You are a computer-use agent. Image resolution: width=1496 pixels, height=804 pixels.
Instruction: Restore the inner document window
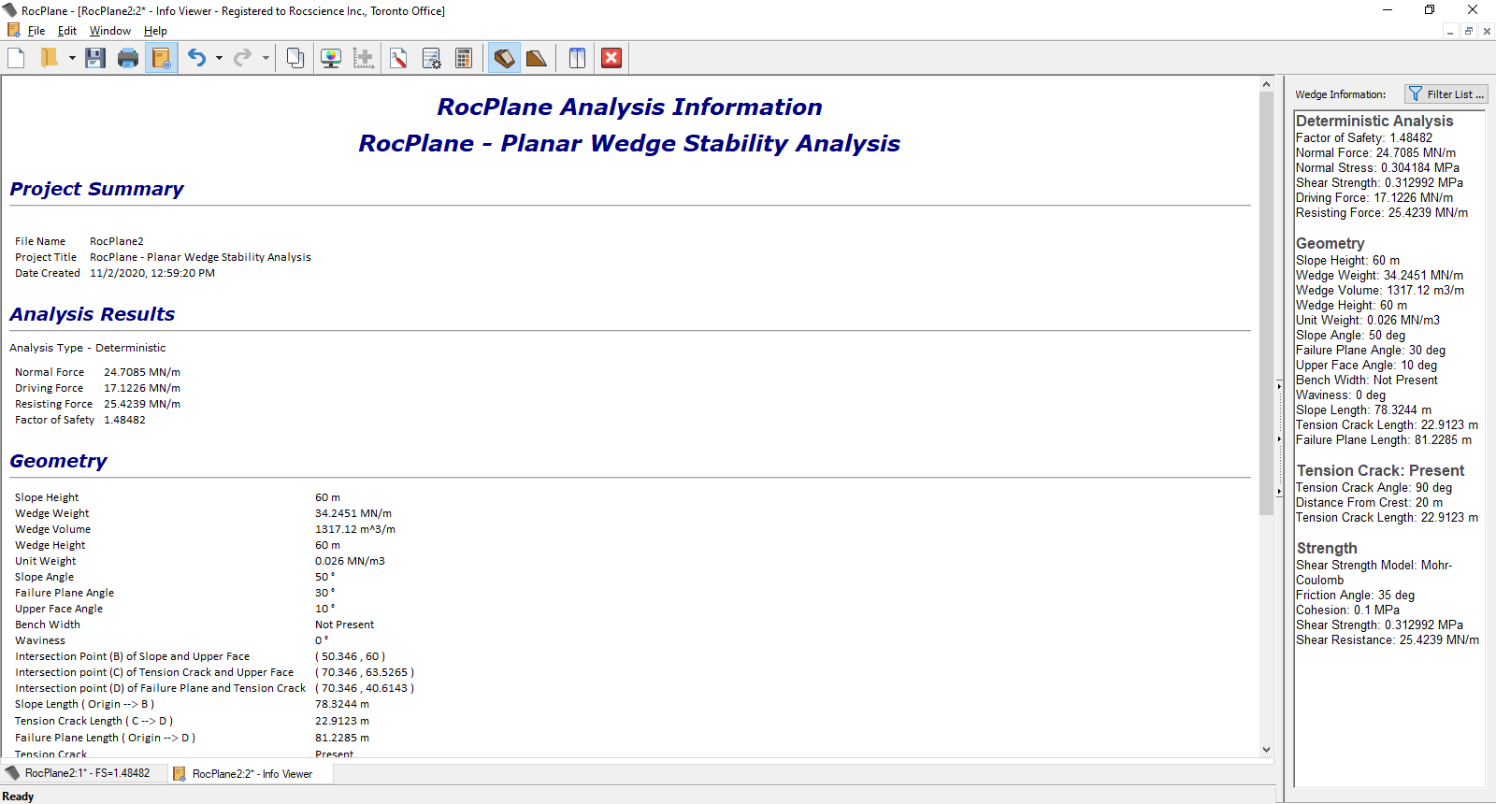pyautogui.click(x=1468, y=31)
